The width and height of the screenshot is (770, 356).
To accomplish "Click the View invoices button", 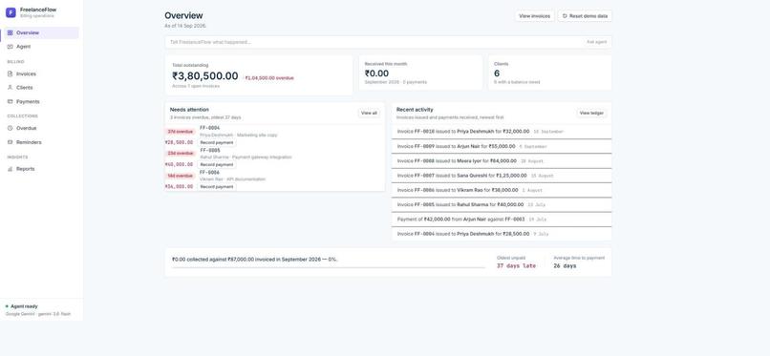I will point(534,16).
